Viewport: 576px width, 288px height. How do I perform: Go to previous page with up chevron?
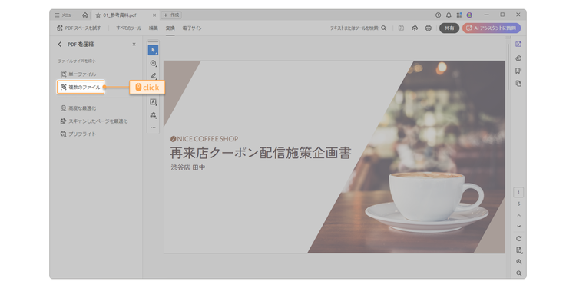pyautogui.click(x=518, y=215)
